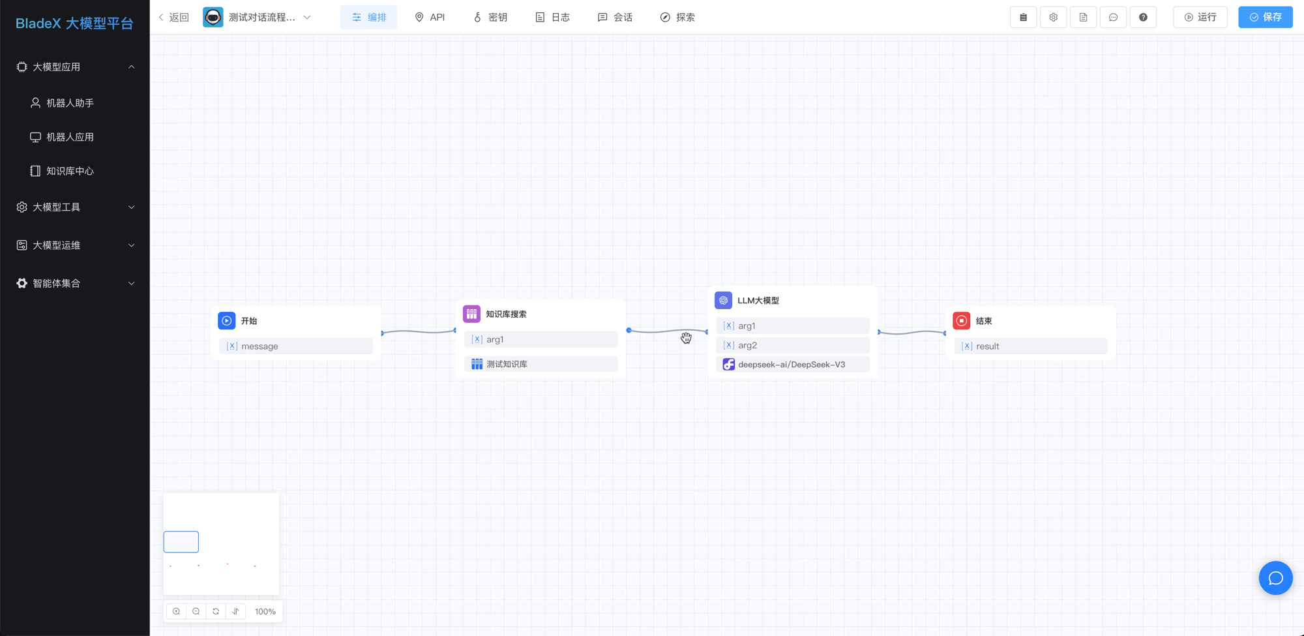The width and height of the screenshot is (1304, 636).
Task: Click the minimap viewport rectangle
Action: 181,542
